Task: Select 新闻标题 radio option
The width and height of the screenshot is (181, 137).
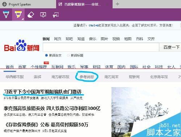Action: click(75, 55)
